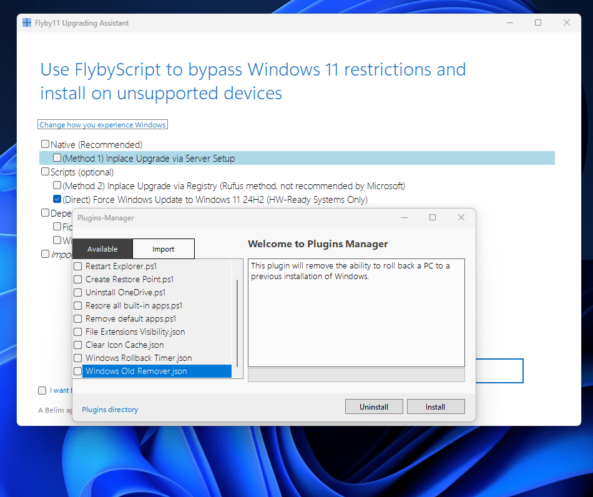Open 'Change how you experience Windows' link
The width and height of the screenshot is (593, 497).
(x=102, y=124)
